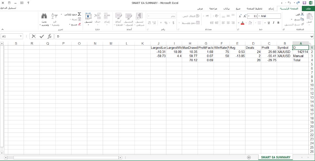Click the Borders icon in the font group
This screenshot has height=161, width=315.
pos(259,23)
